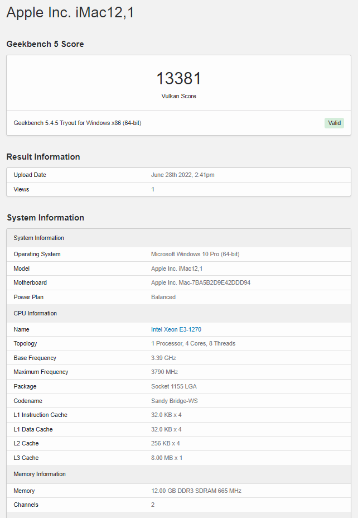Click the CPU Information table header
Viewport: 358px width, 518px height.
pyautogui.click(x=35, y=313)
